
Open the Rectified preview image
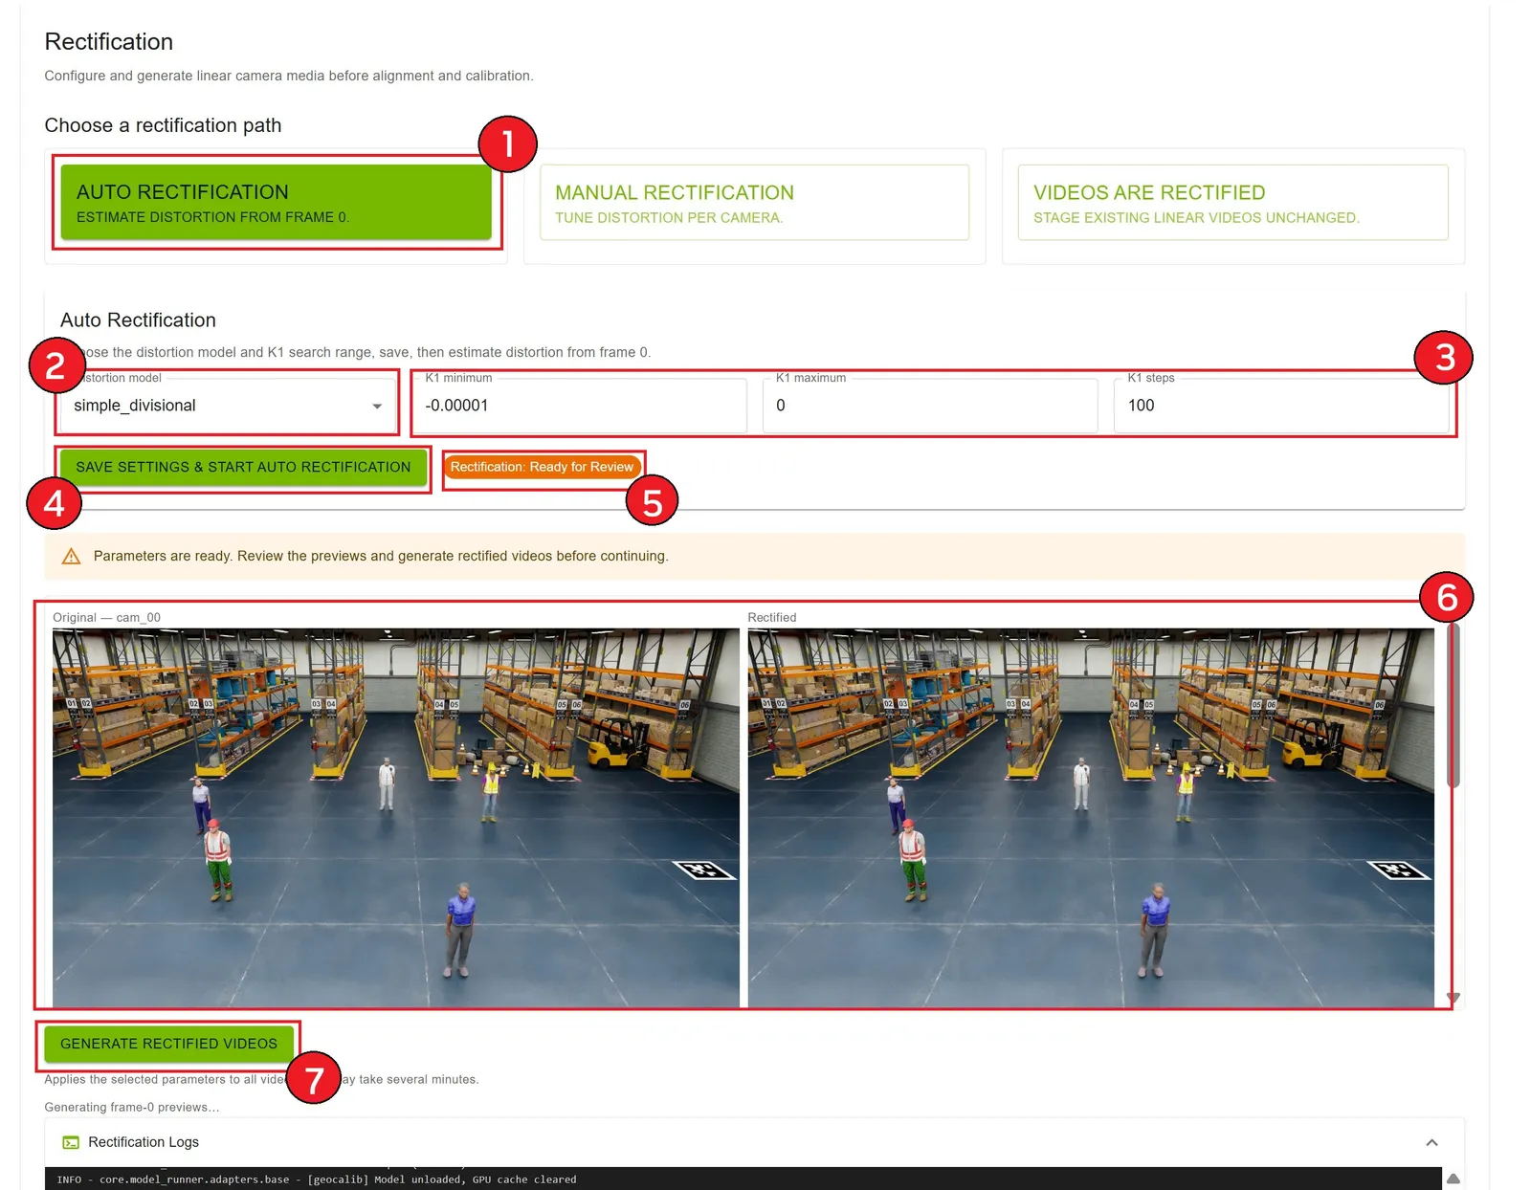point(1091,818)
